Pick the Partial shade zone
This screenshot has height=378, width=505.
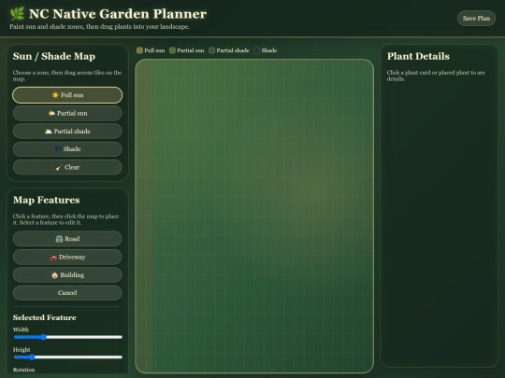click(x=67, y=132)
